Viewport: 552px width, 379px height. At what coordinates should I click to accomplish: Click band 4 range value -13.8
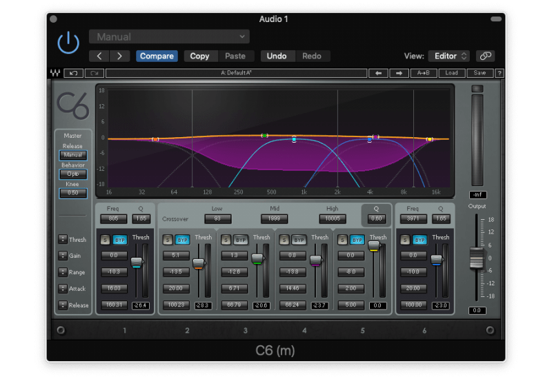(293, 272)
